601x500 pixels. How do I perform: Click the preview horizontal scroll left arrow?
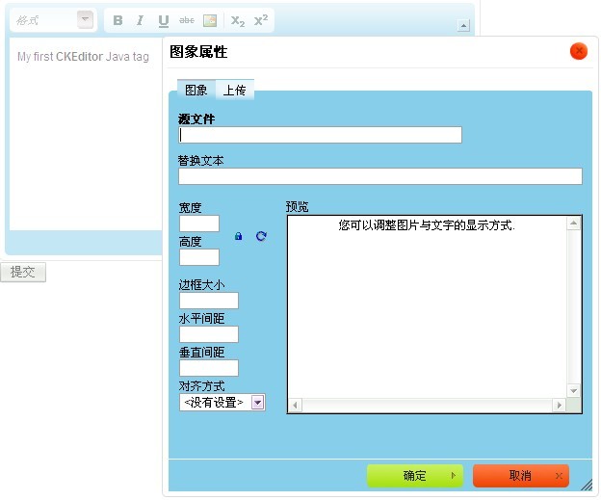tap(295, 406)
